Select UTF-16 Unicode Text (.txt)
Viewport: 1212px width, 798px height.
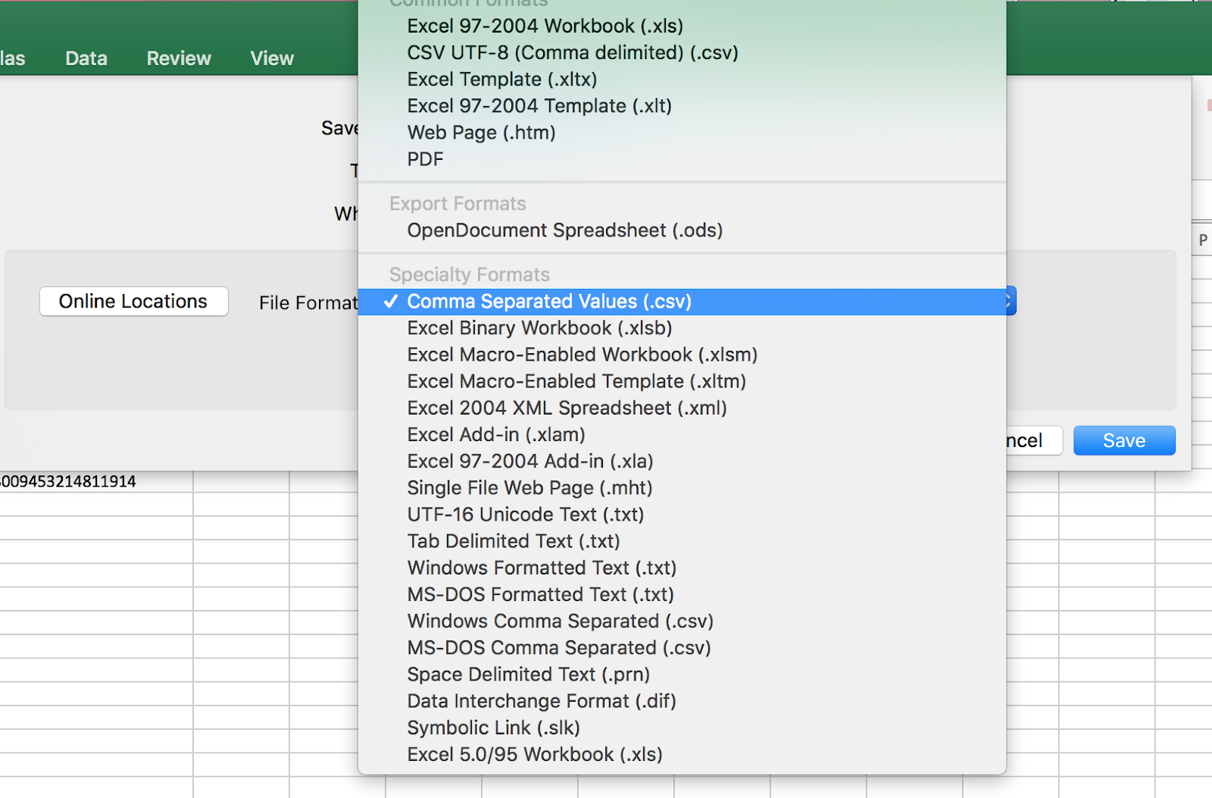(682, 515)
